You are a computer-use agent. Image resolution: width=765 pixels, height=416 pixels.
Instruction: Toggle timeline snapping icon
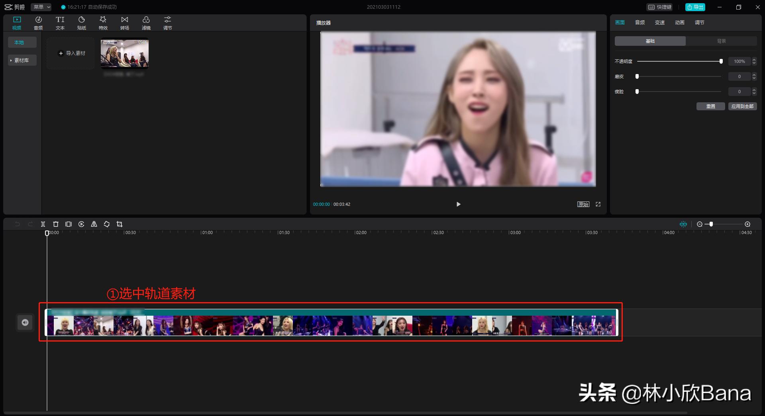click(683, 224)
